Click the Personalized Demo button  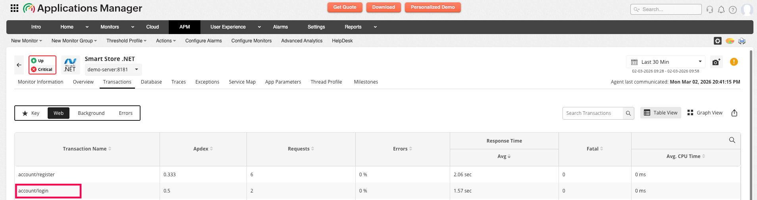(433, 7)
